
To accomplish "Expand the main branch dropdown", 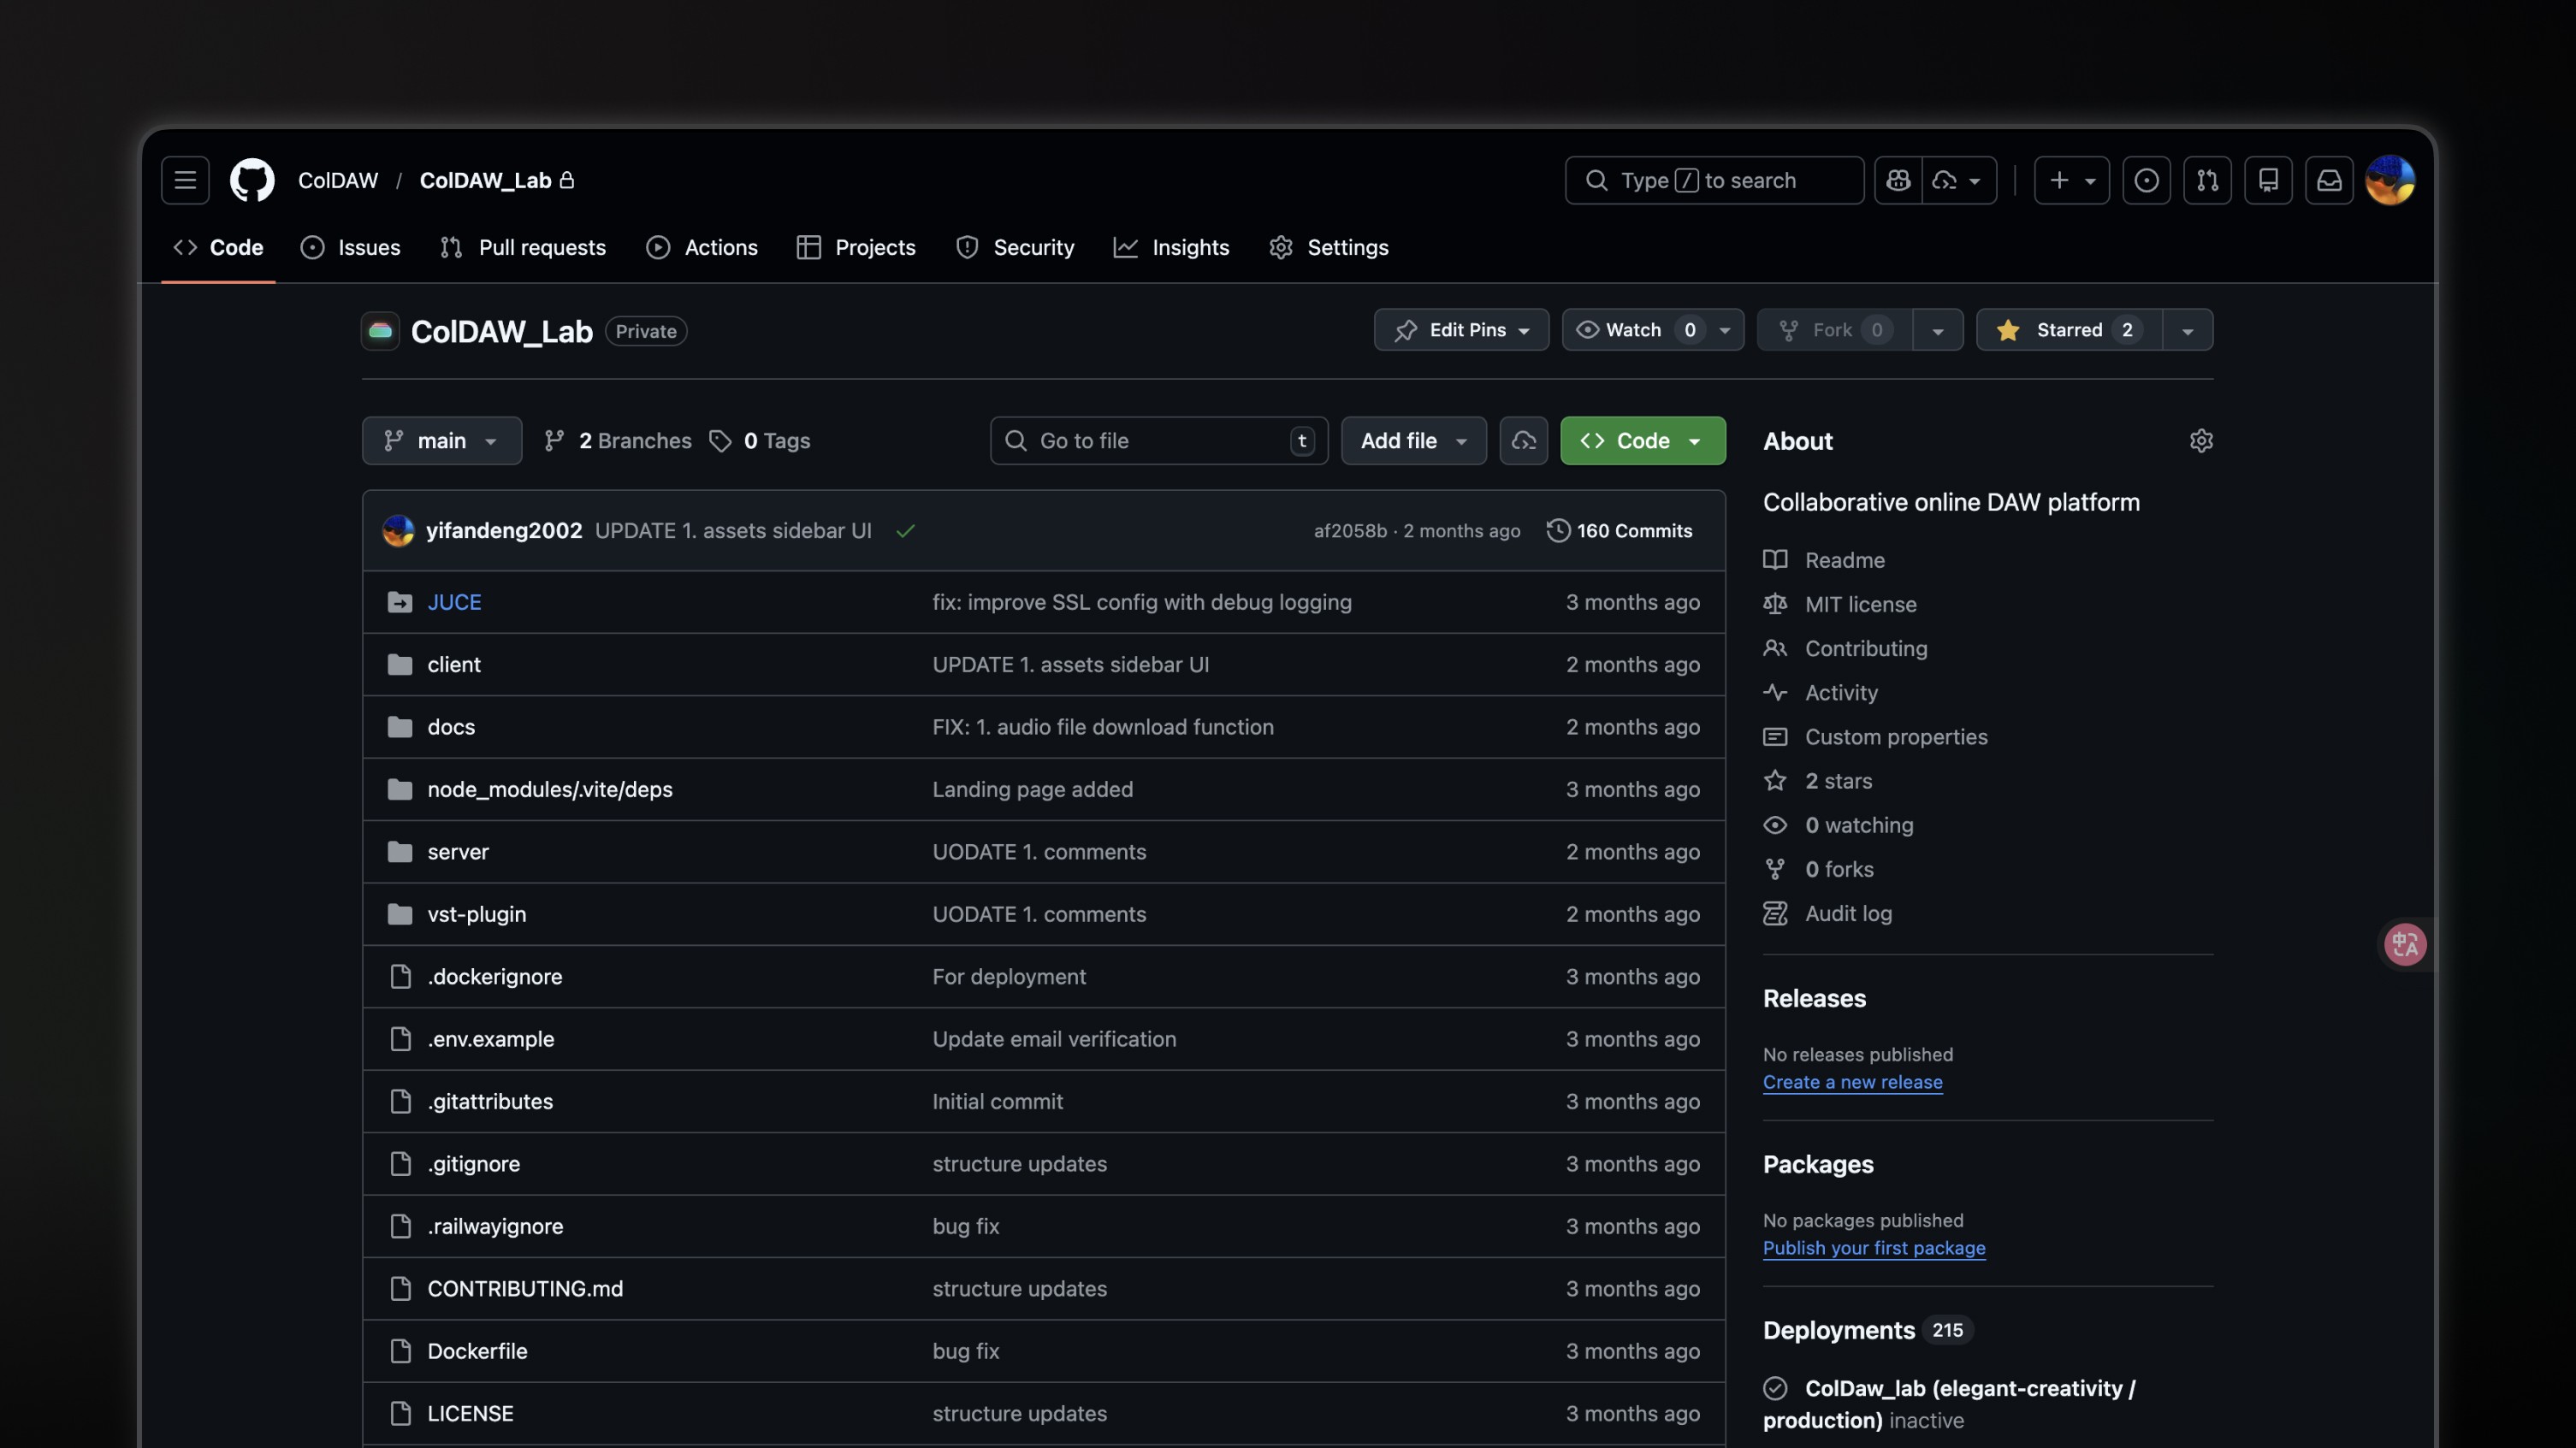I will pyautogui.click(x=441, y=441).
